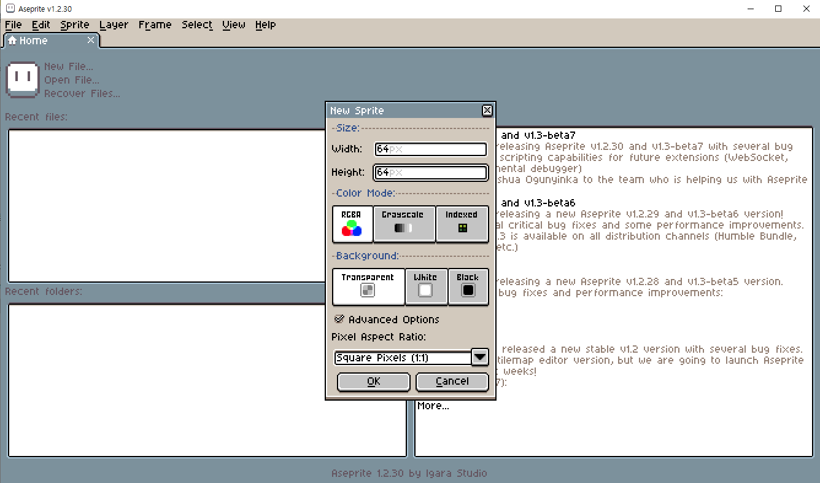Choose Black background option
Image resolution: width=820 pixels, height=483 pixels.
point(468,287)
